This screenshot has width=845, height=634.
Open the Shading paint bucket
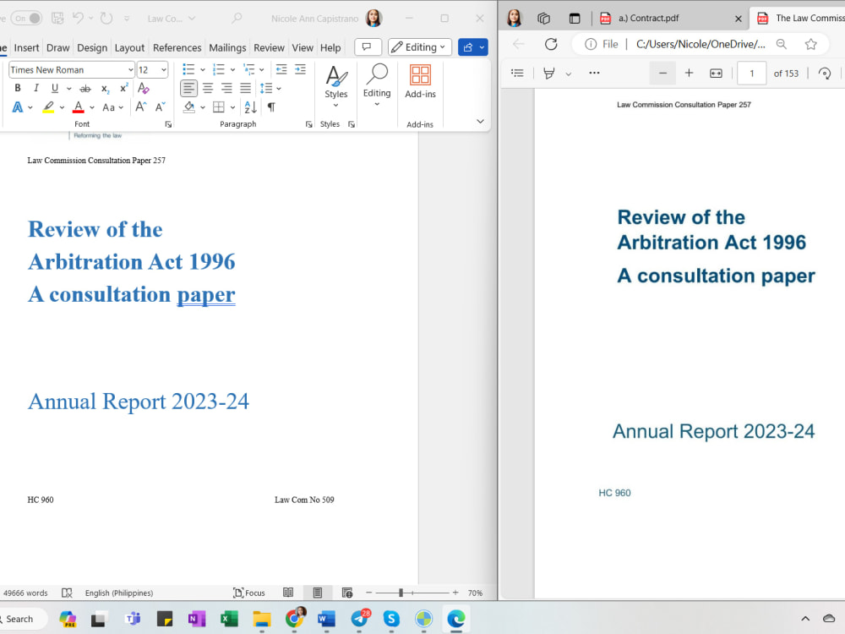189,107
